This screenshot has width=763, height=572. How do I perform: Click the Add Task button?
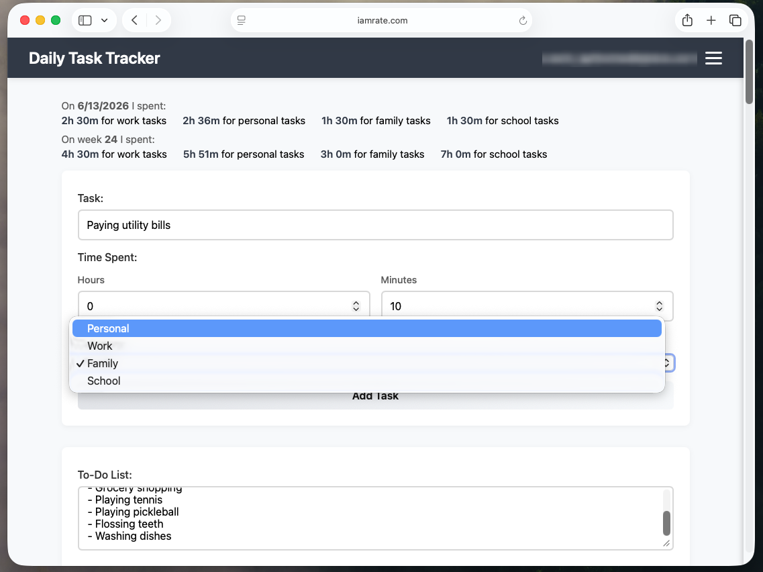tap(375, 396)
